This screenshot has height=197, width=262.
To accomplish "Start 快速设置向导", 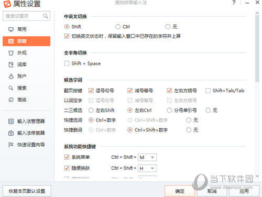I will pyautogui.click(x=27, y=145).
